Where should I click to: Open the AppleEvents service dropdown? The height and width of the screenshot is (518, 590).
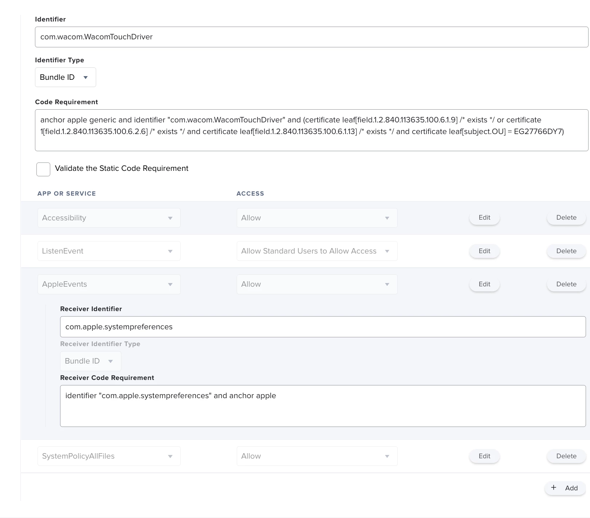(109, 284)
